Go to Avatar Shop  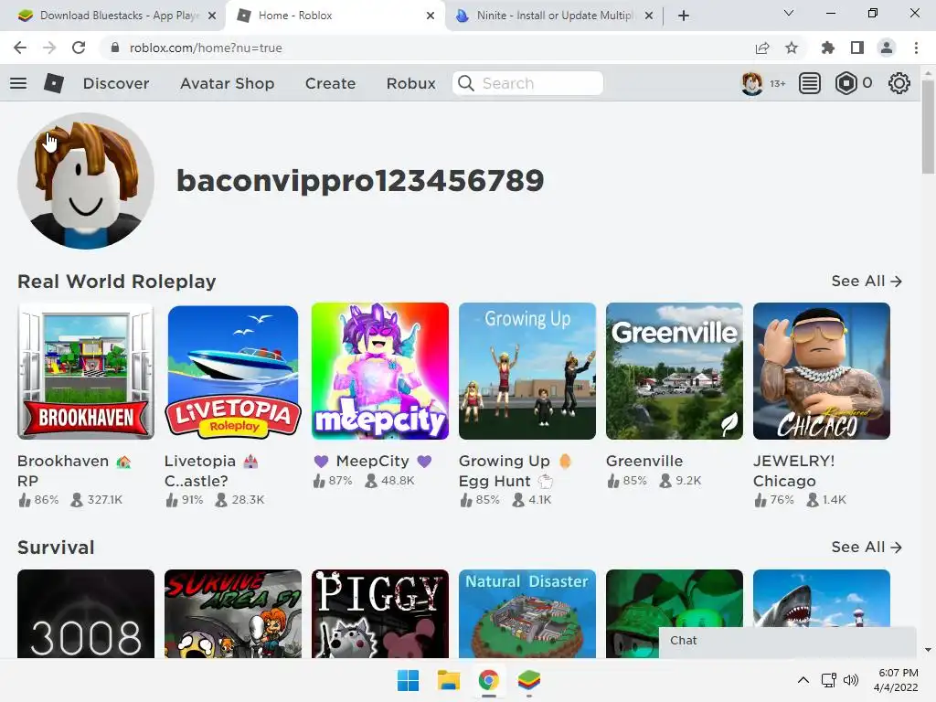(x=227, y=83)
